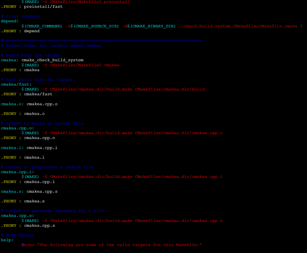Click the equals-sign separator comment line

pyautogui.click(x=101, y=40)
